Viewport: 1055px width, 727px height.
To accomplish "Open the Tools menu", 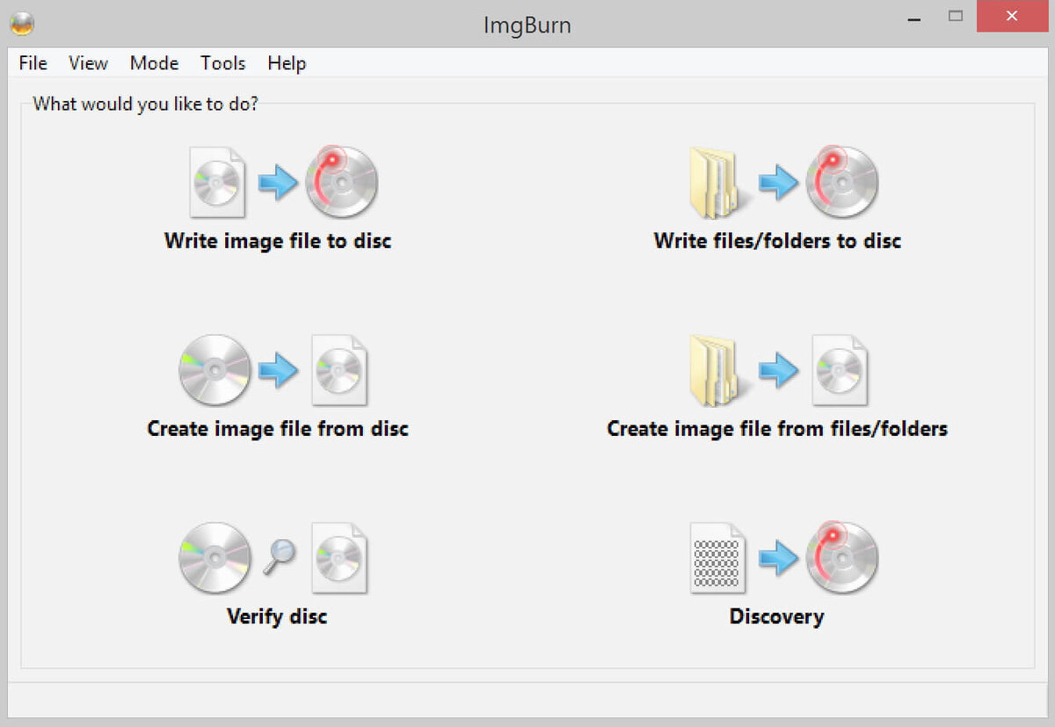I will tap(222, 63).
